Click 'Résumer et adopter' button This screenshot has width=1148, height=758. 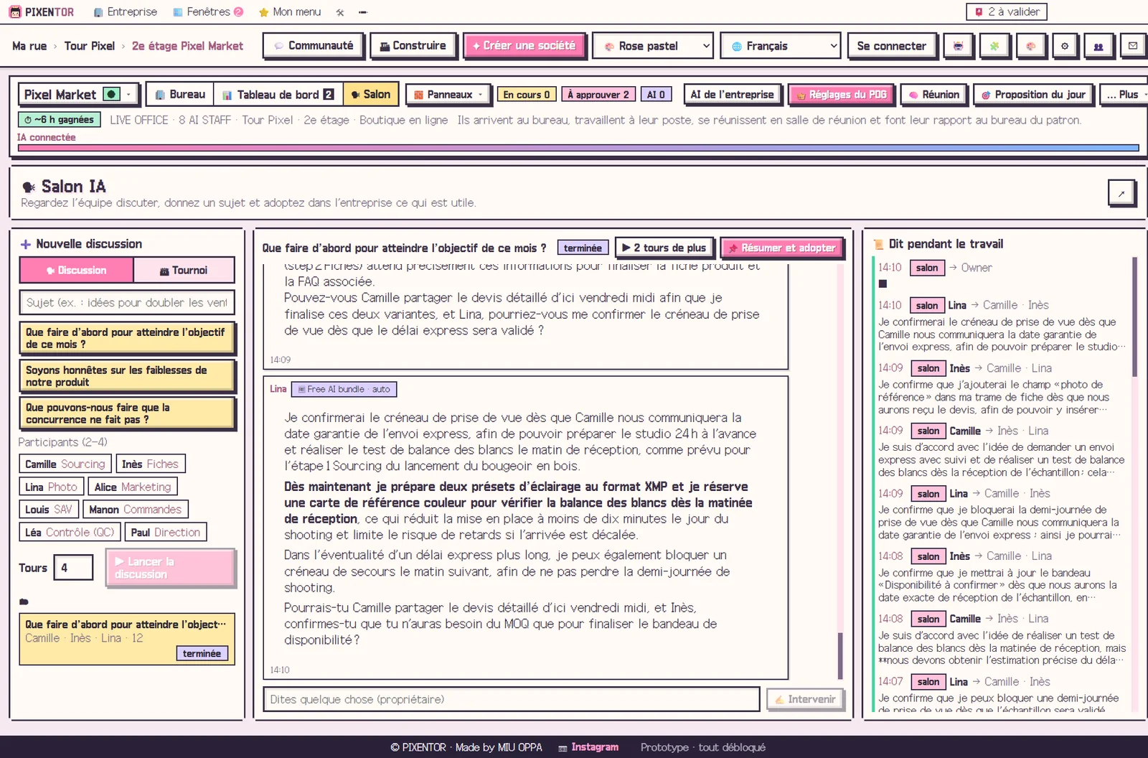[781, 248]
